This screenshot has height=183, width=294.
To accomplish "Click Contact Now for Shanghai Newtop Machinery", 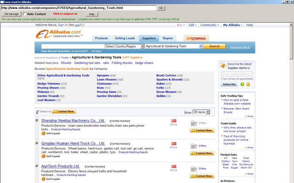I will (x=202, y=130).
